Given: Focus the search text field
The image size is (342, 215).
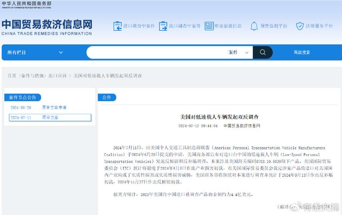Looking at the screenshot, I should point(156,52).
